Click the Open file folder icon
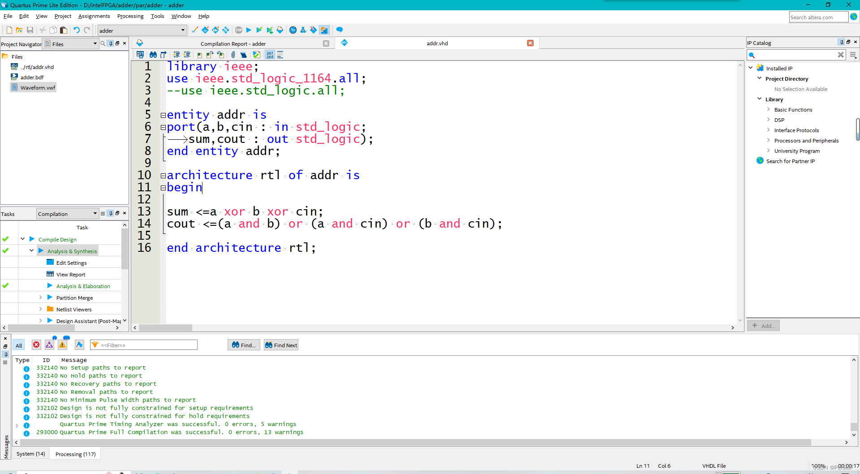 (19, 30)
